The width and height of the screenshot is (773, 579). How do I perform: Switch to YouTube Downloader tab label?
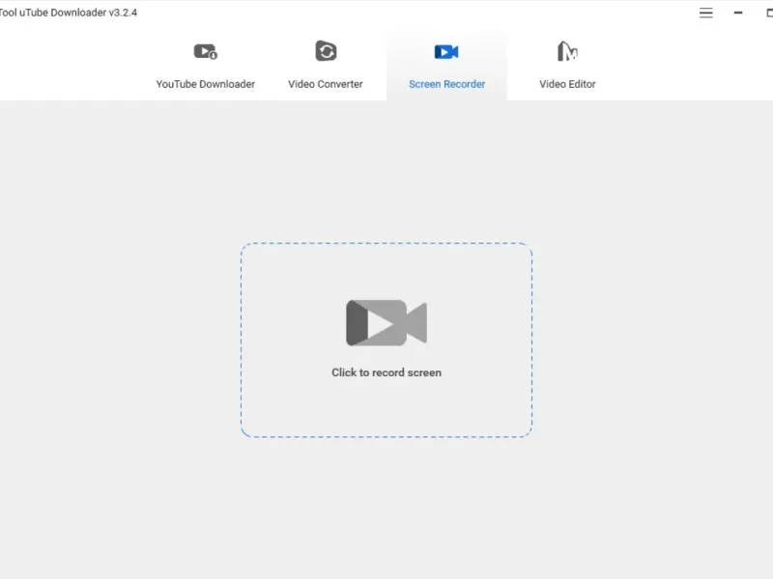206,84
